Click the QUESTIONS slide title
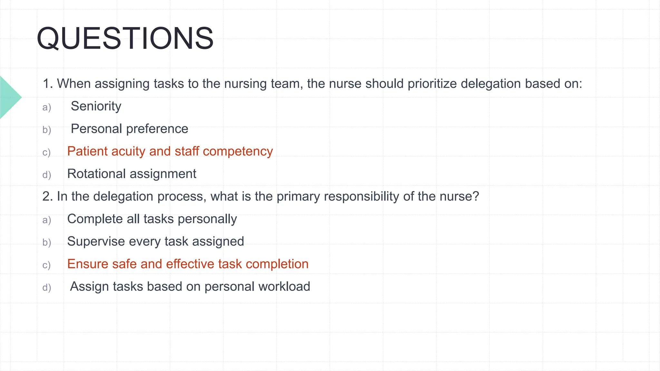 coord(125,38)
